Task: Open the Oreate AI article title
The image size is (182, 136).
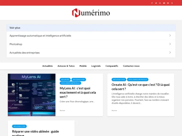Action: [140, 87]
